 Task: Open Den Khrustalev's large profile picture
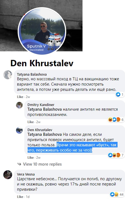(42, 31)
